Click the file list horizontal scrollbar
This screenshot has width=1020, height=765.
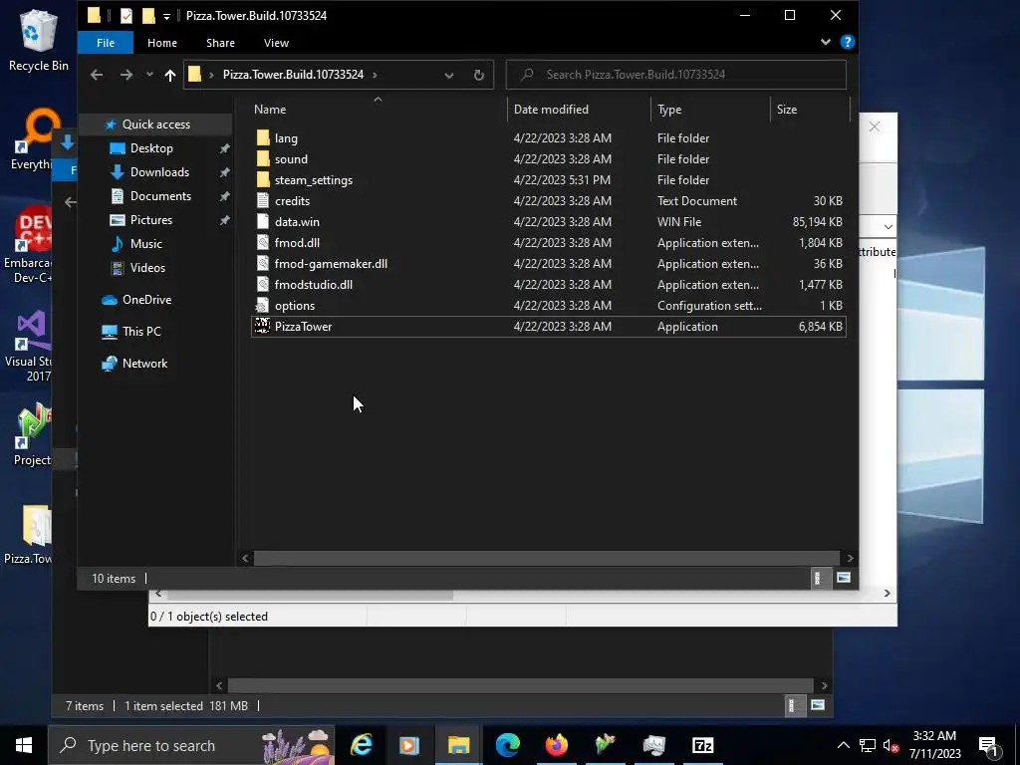pyautogui.click(x=547, y=558)
